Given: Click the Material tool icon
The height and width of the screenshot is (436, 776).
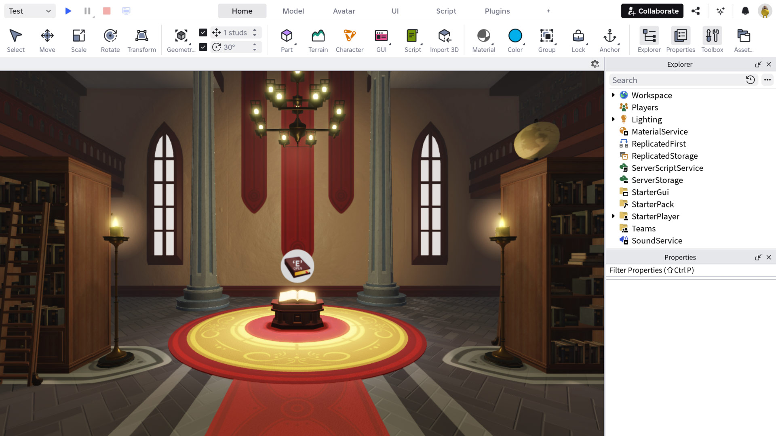Looking at the screenshot, I should click(483, 40).
